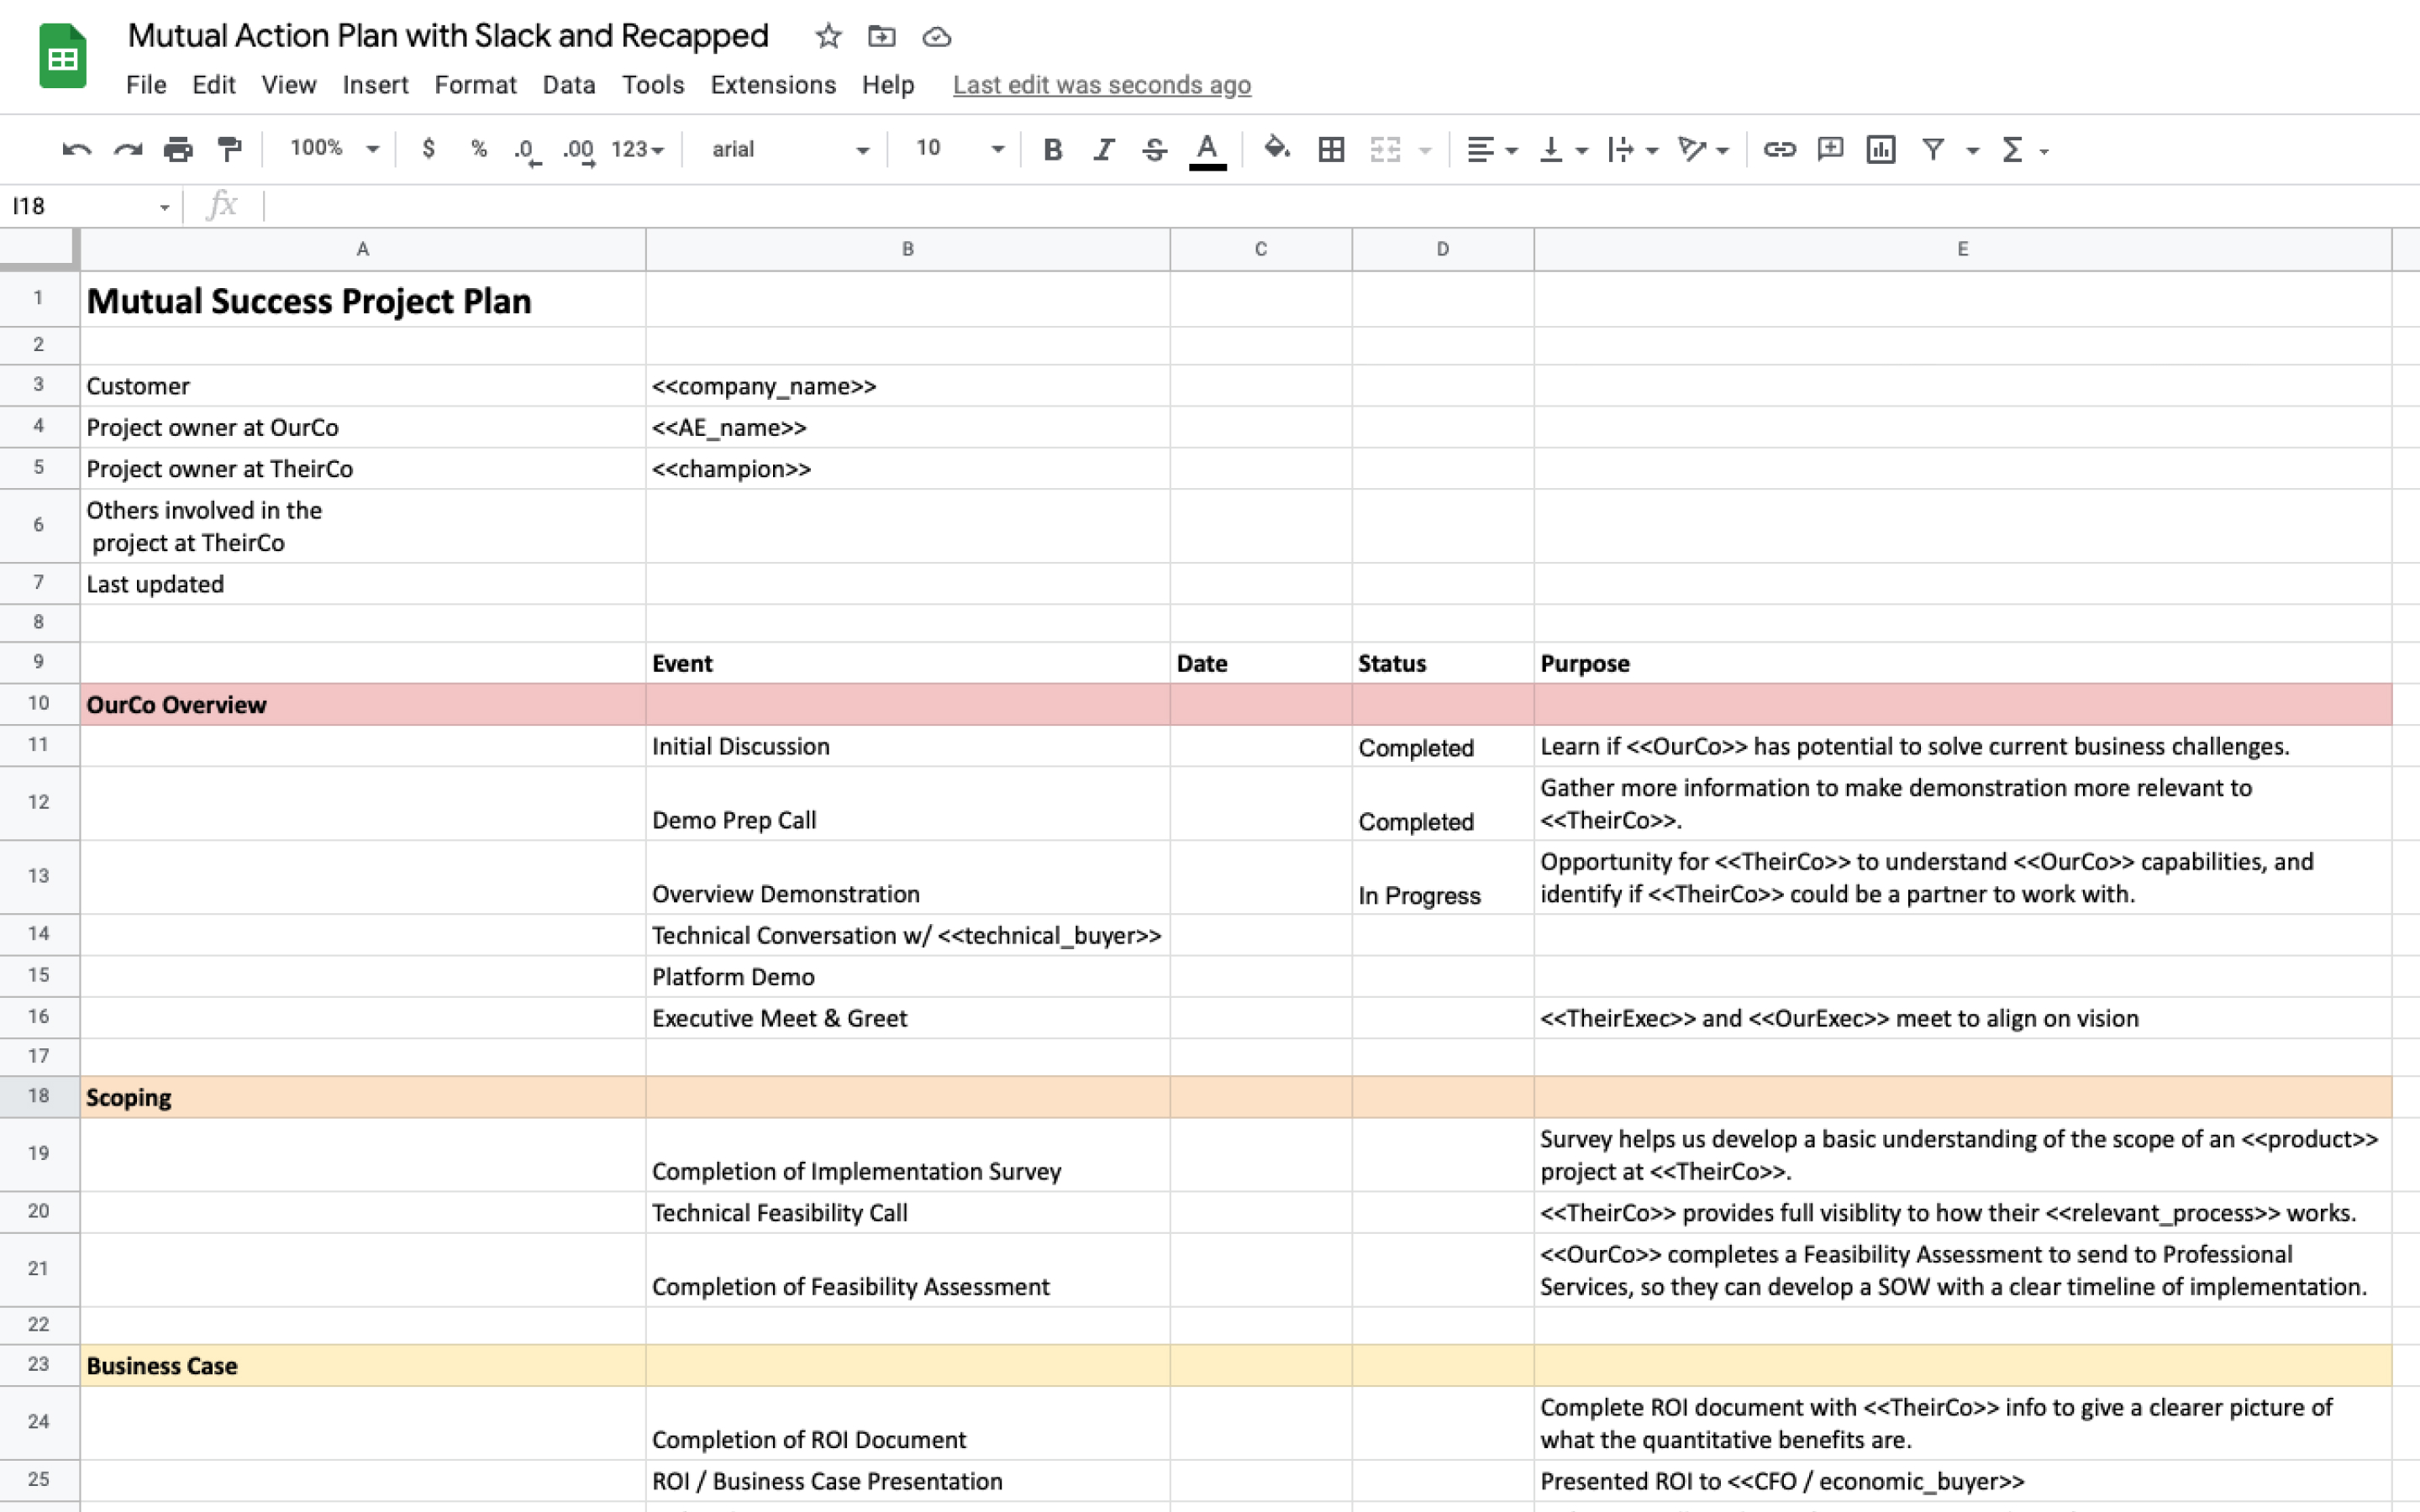Open the Insert menu
The width and height of the screenshot is (2420, 1512).
click(x=375, y=85)
